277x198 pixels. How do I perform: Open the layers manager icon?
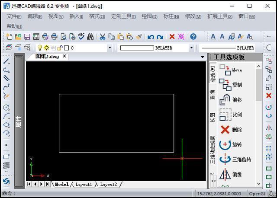9,48
